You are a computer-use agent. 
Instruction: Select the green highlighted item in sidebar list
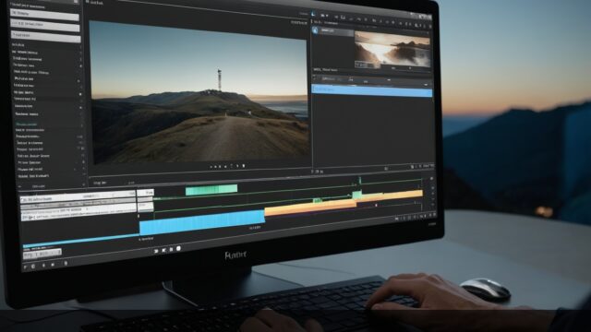pos(27,125)
